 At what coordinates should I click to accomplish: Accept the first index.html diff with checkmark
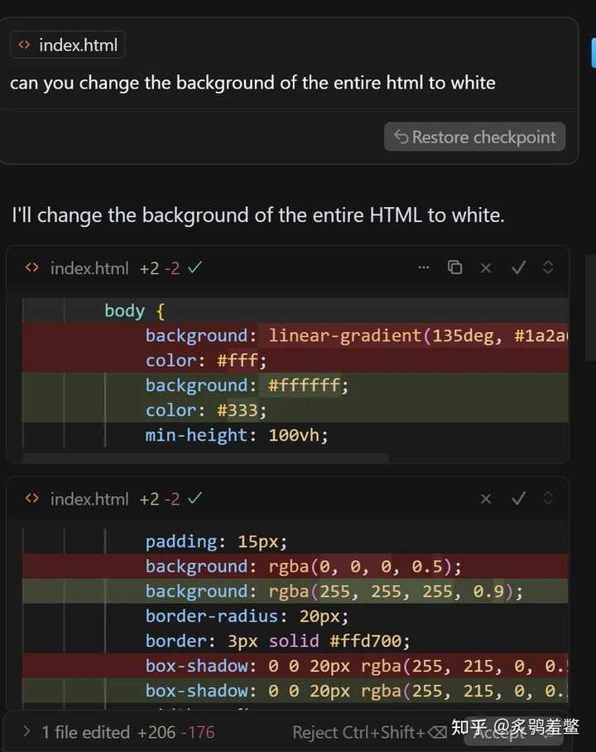pyautogui.click(x=518, y=268)
